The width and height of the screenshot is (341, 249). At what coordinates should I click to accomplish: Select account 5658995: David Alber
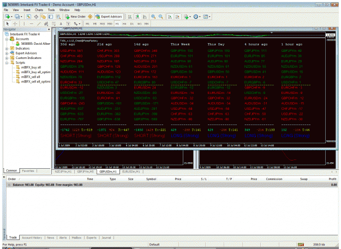pos(35,44)
